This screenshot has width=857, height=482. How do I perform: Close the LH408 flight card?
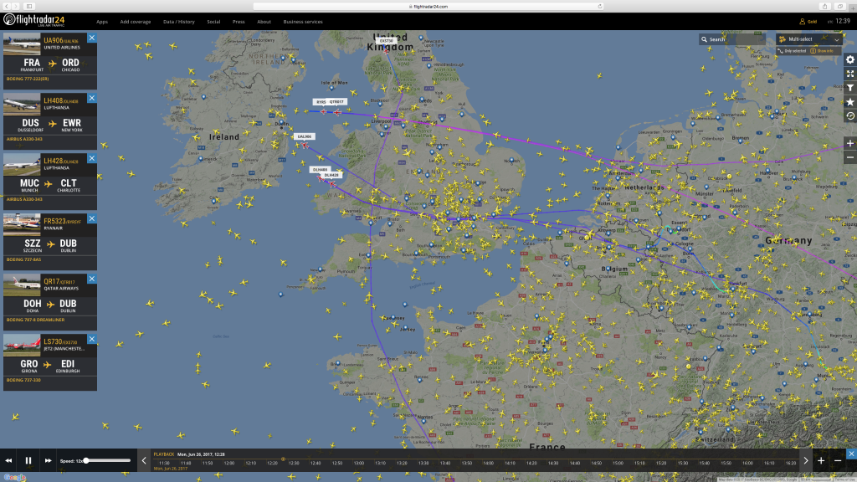[92, 98]
